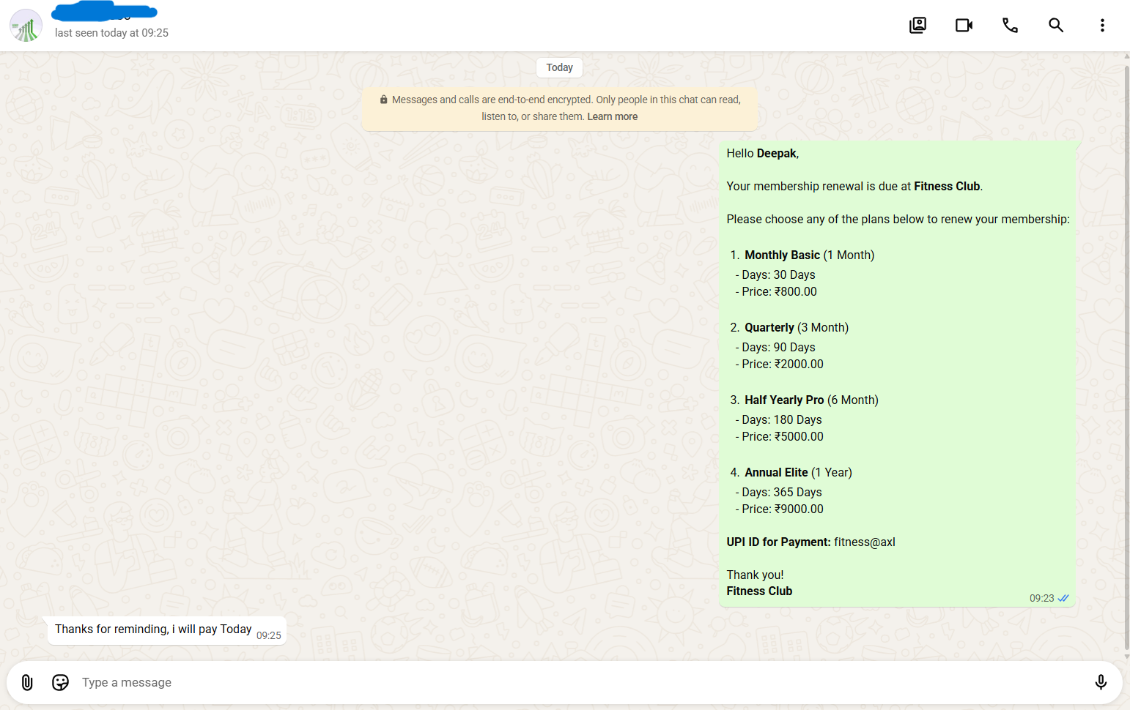Open media and catalog icon in header
Image resolution: width=1130 pixels, height=710 pixels.
(x=917, y=26)
